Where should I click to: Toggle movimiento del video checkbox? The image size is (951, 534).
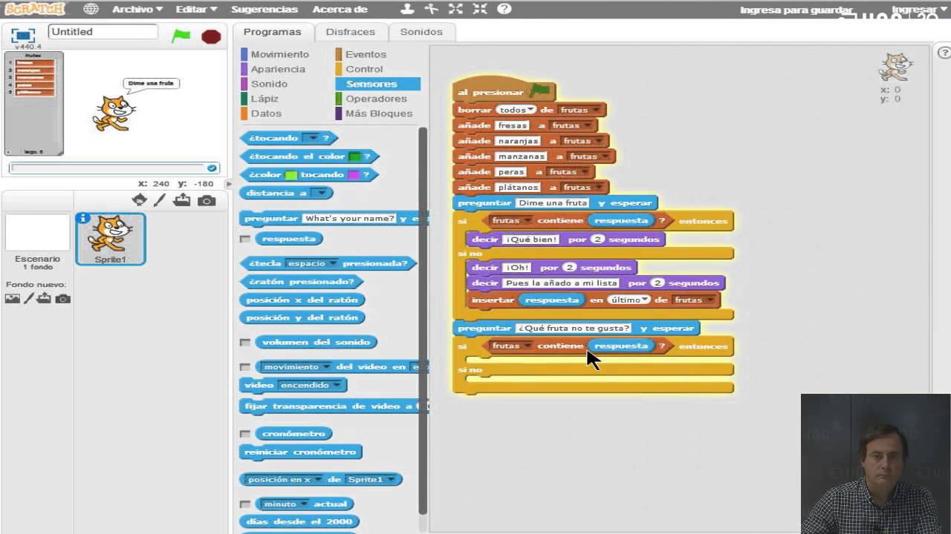point(245,367)
